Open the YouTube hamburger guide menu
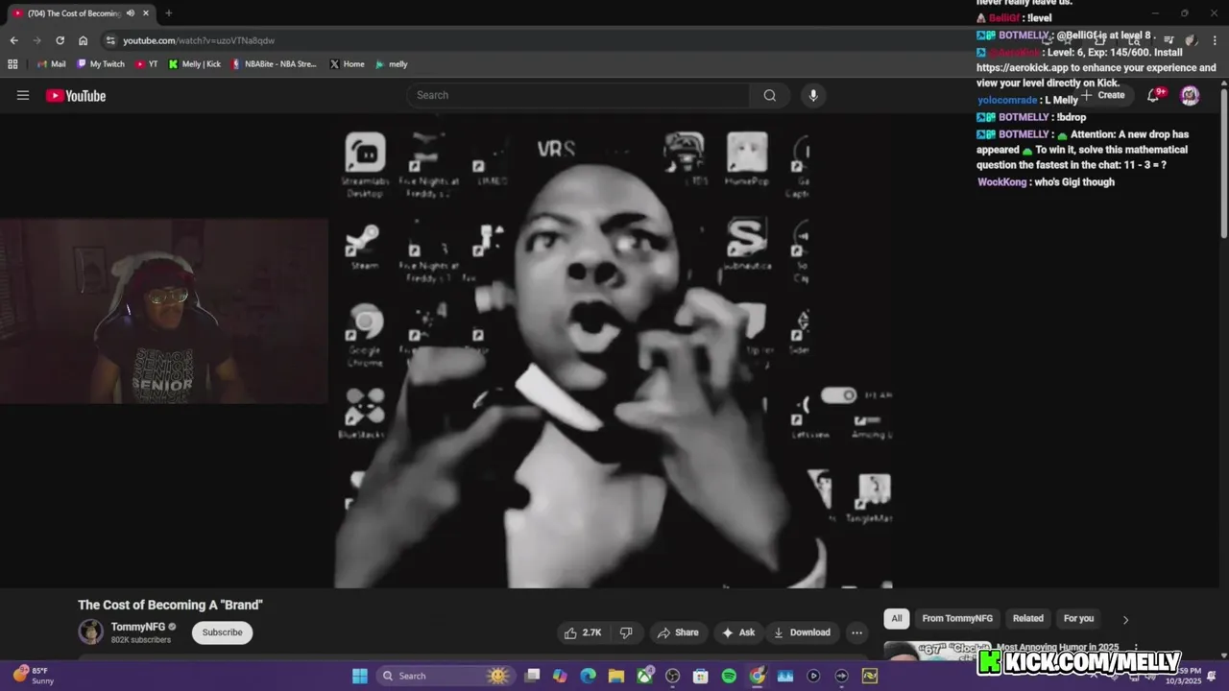The image size is (1229, 691). [23, 95]
